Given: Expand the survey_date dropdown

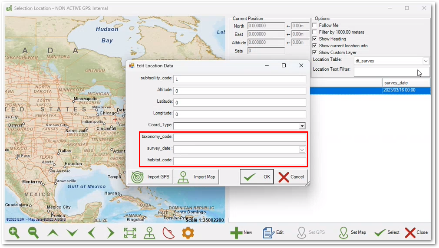Looking at the screenshot, I should (x=302, y=149).
